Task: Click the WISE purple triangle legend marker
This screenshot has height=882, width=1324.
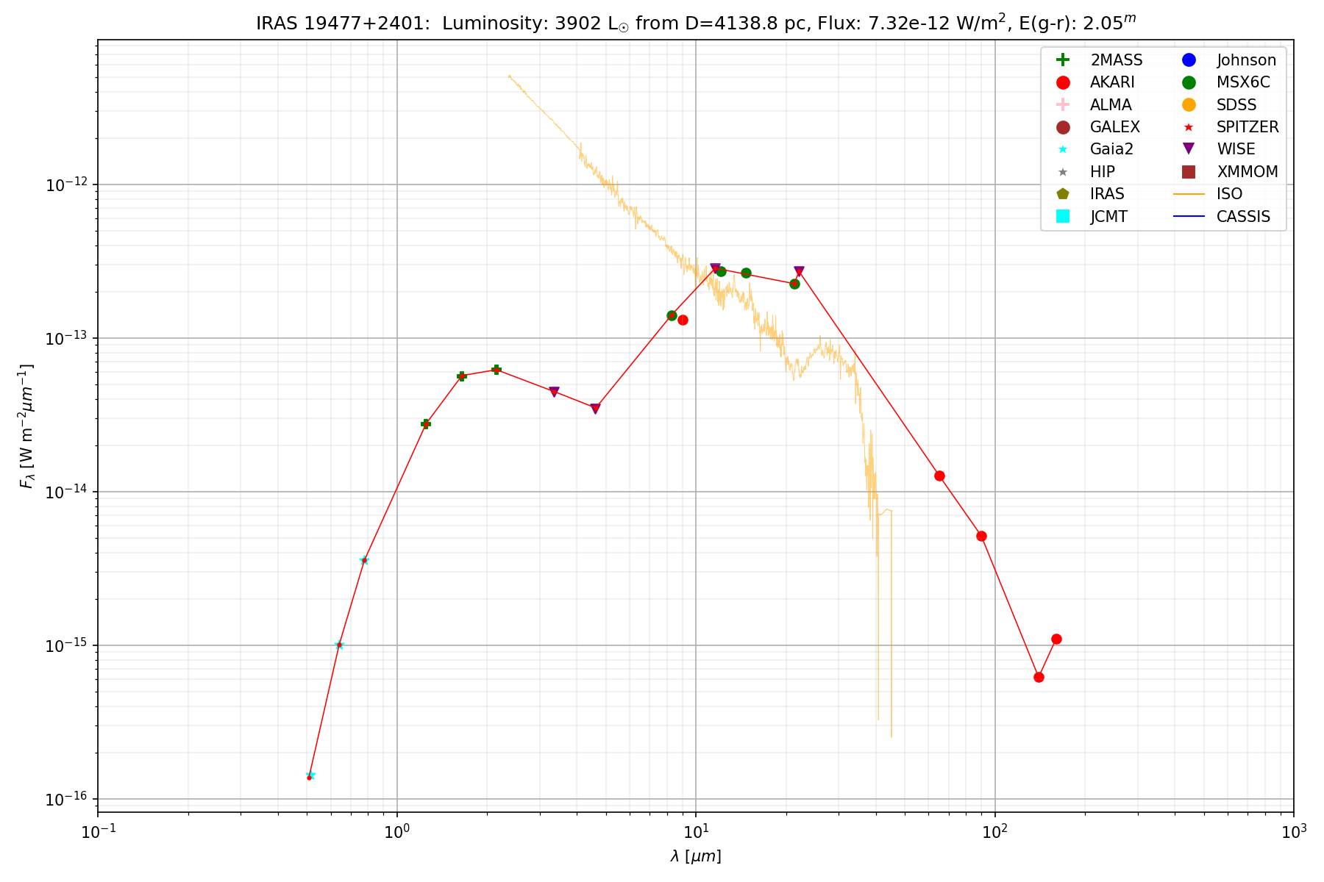Action: 1189,149
